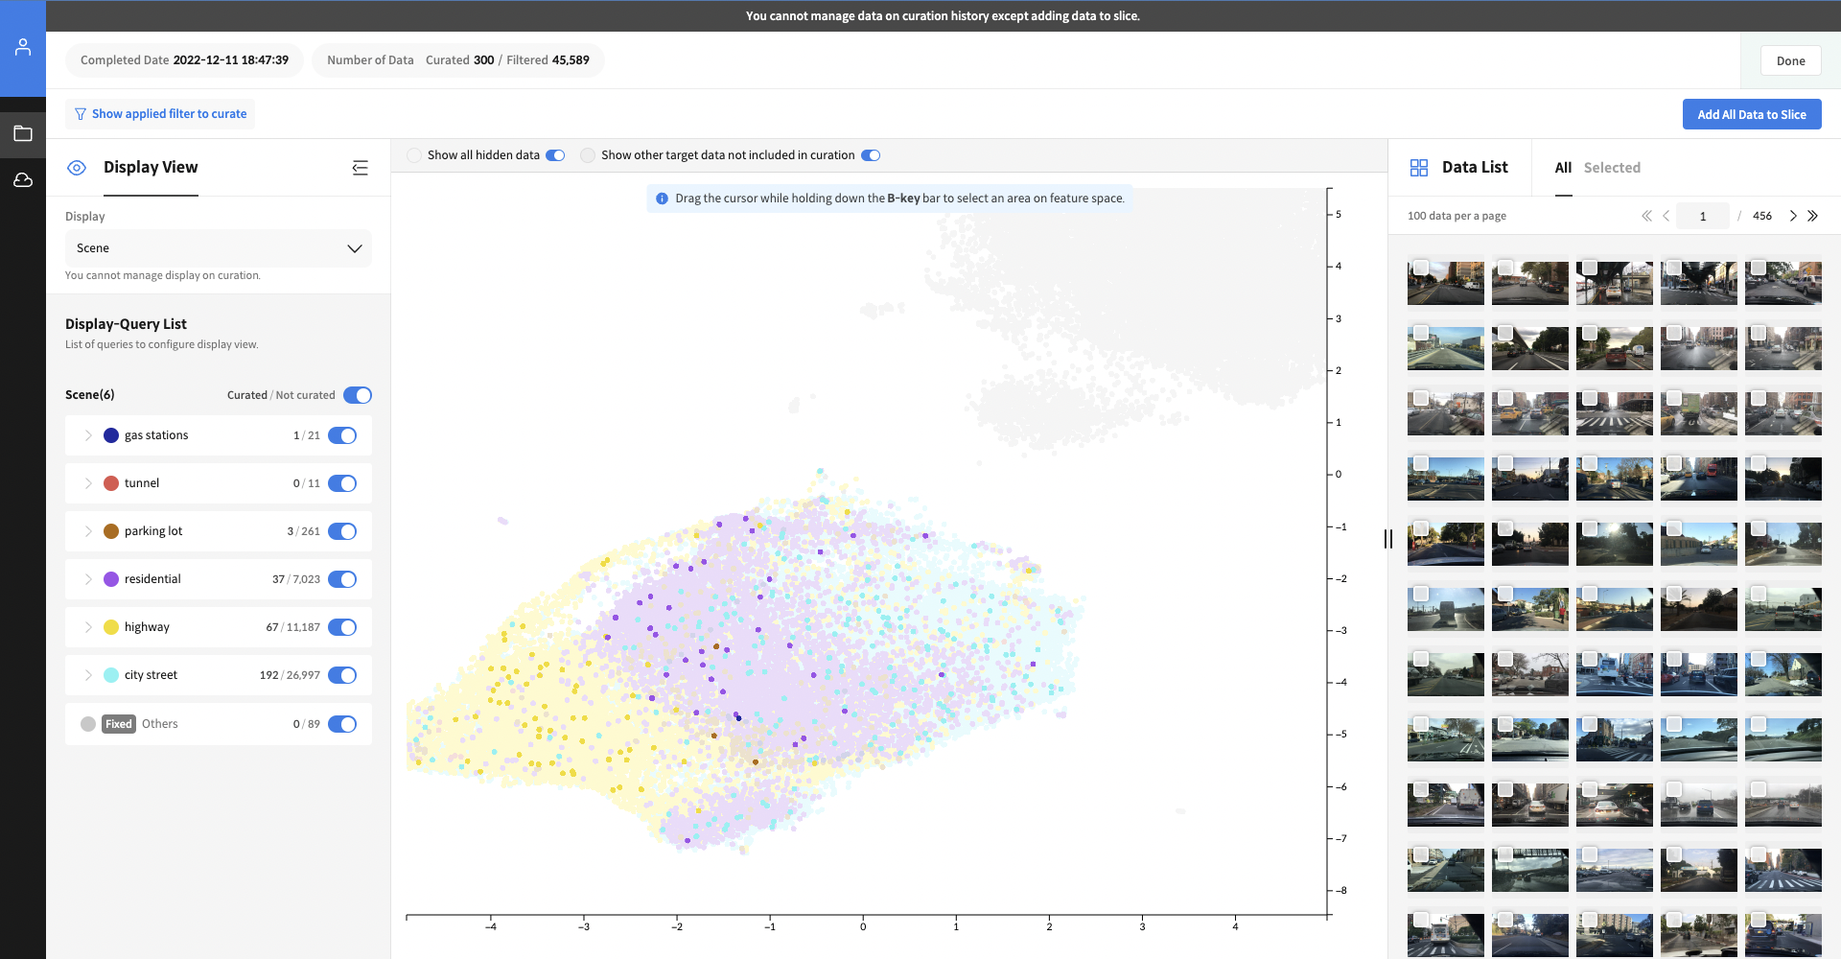This screenshot has height=959, width=1841.
Task: Click the highway yellow color swatch
Action: pos(111,627)
